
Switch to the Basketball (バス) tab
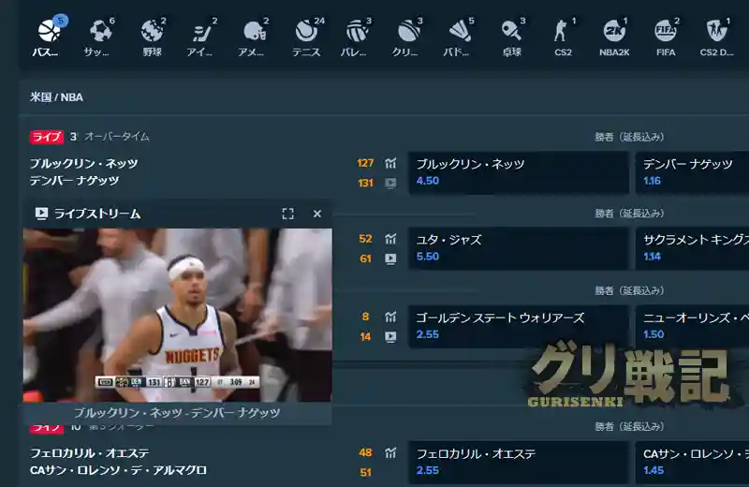(x=49, y=37)
